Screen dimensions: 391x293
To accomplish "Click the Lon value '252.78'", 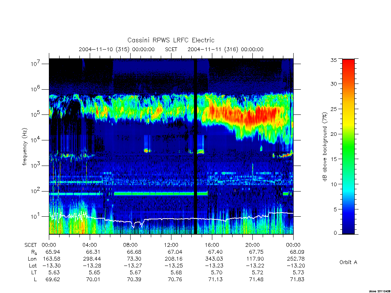I will pos(296,259).
